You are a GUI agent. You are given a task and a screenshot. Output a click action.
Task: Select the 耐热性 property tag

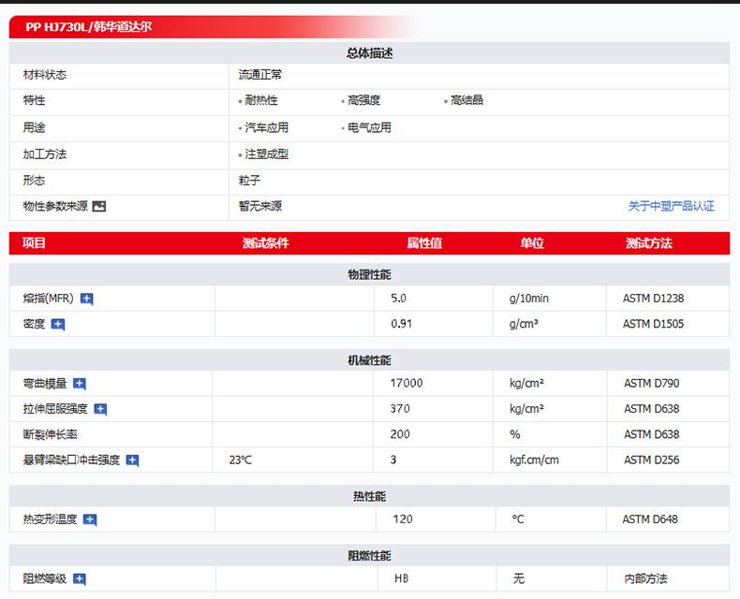[260, 101]
